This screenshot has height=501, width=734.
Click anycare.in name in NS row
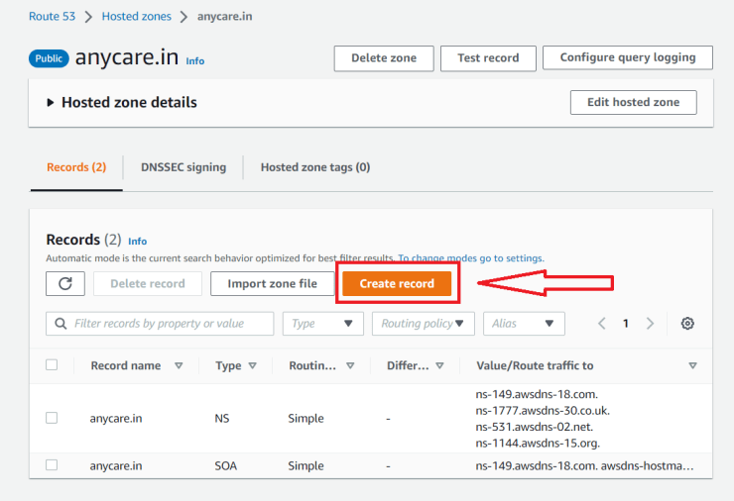pyautogui.click(x=116, y=418)
